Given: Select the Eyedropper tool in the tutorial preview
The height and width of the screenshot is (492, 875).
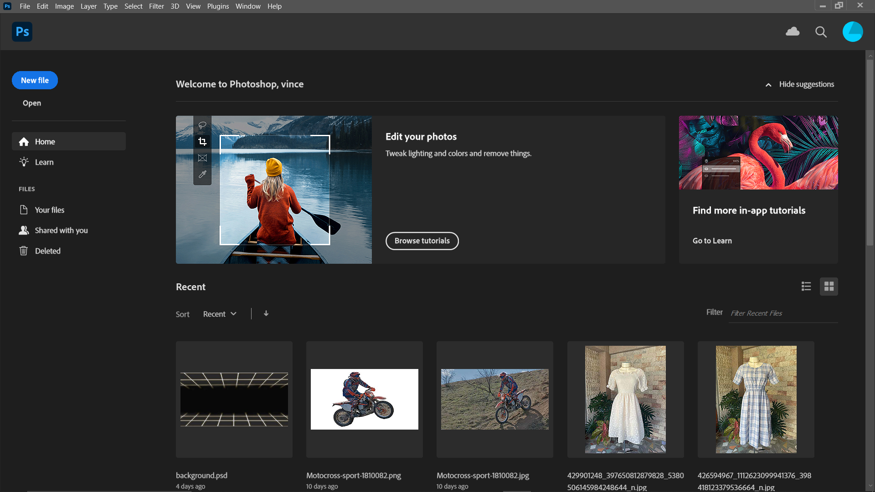Looking at the screenshot, I should (x=202, y=174).
